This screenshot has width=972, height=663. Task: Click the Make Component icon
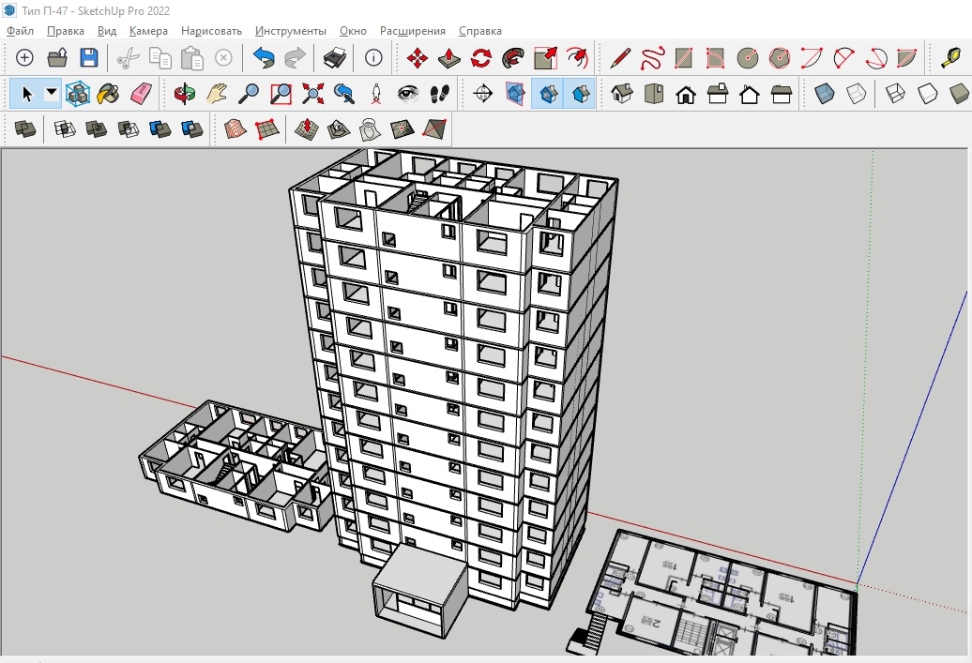coord(78,94)
